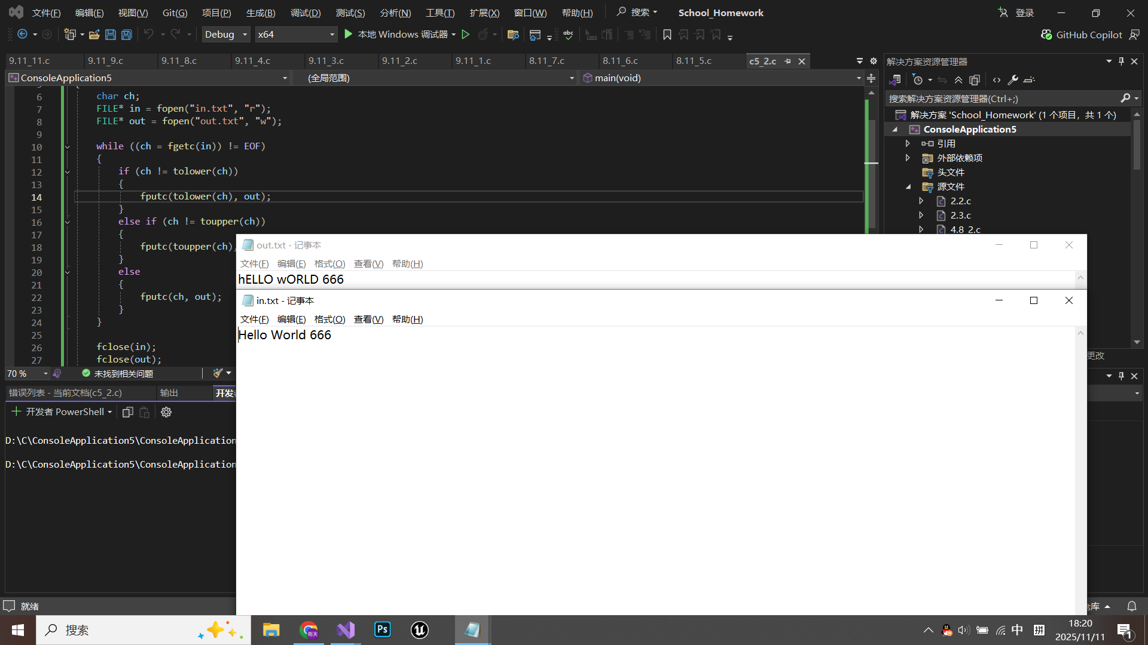Click the Save All toolbar icon
The image size is (1148, 645).
(x=127, y=35)
